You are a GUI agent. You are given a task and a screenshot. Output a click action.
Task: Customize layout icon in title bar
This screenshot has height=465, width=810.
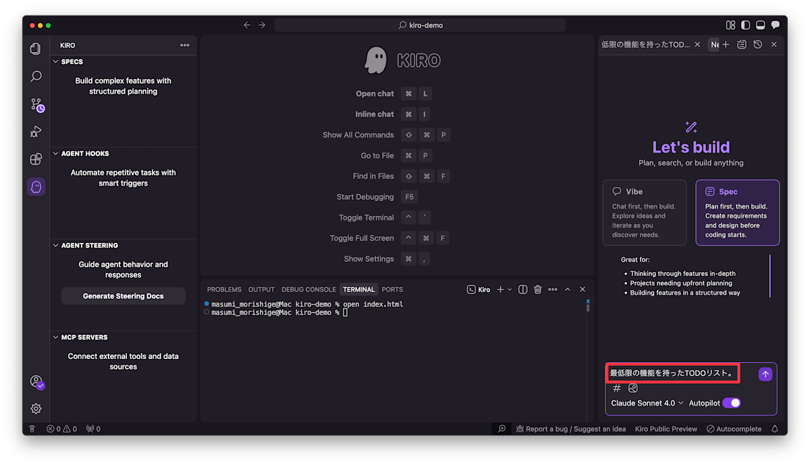730,25
